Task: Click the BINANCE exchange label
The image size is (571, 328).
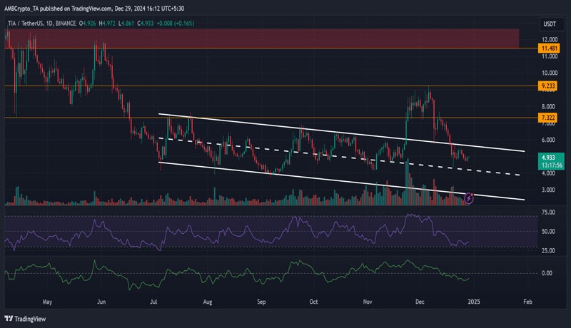Action: (x=66, y=24)
